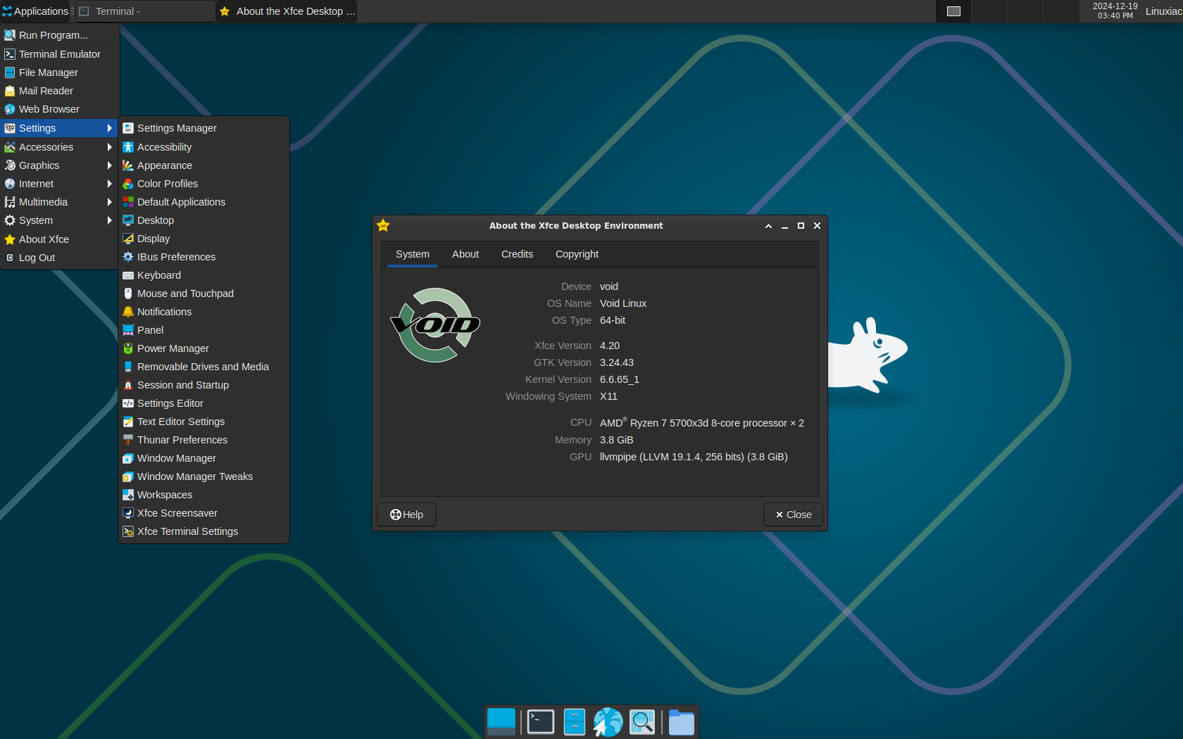The width and height of the screenshot is (1183, 739).
Task: Expand the System submenu
Action: tap(59, 220)
